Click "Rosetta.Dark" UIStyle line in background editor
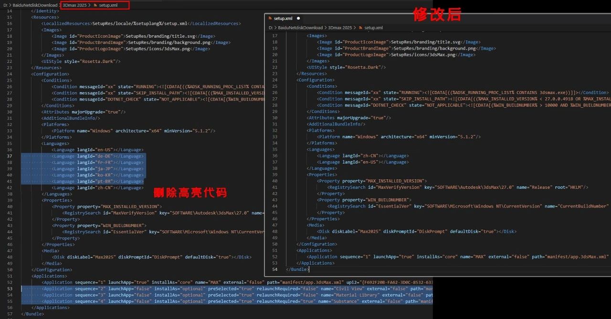 click(81, 62)
